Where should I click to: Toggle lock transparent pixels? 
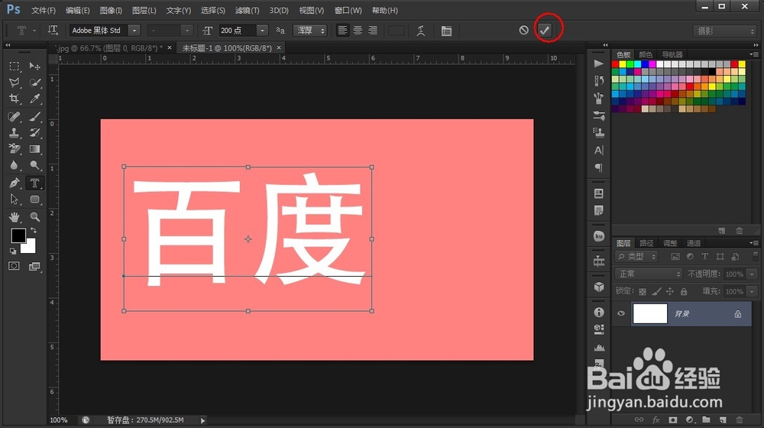click(643, 291)
